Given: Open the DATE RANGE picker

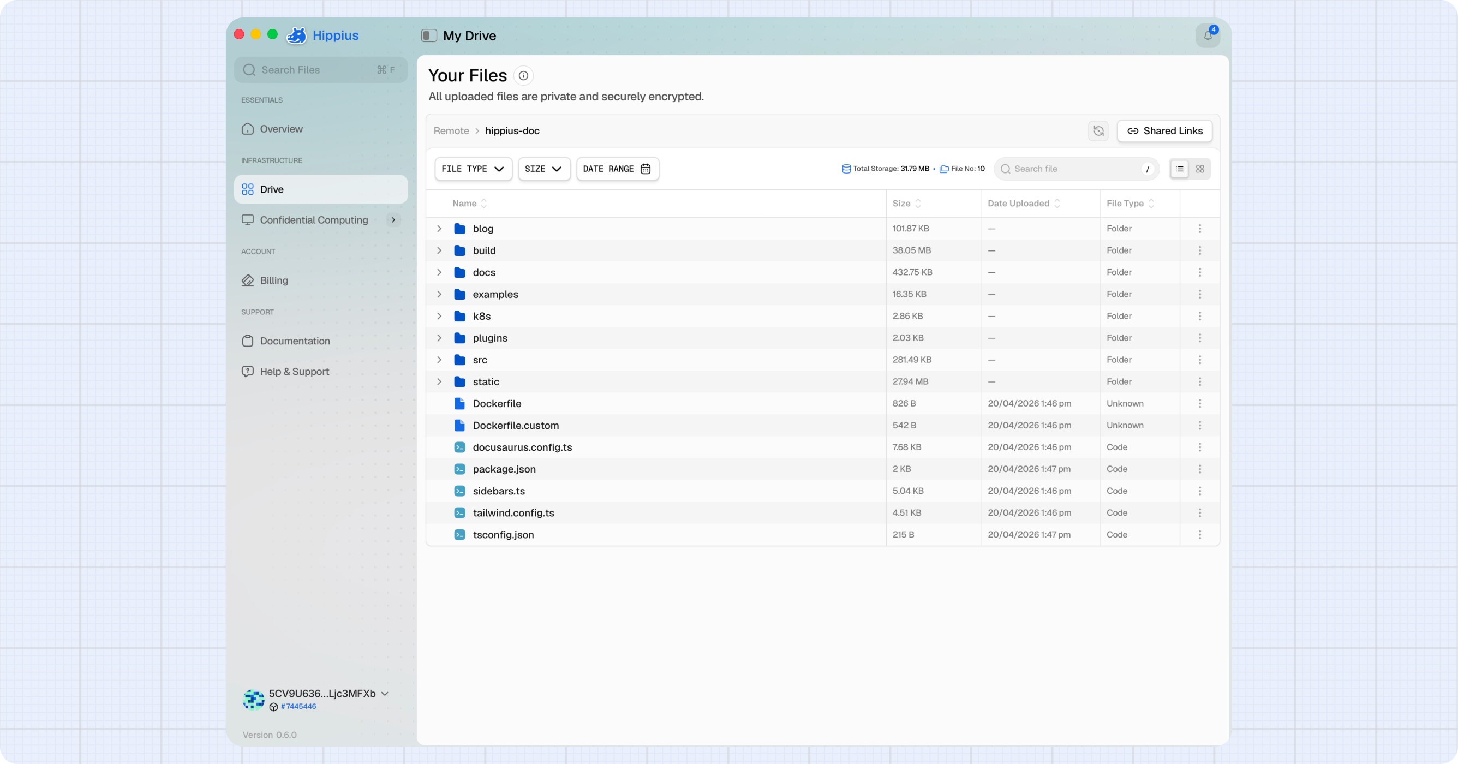Looking at the screenshot, I should [617, 169].
